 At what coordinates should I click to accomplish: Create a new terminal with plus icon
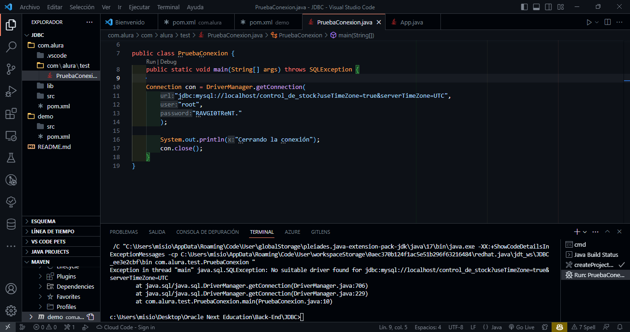tap(577, 232)
